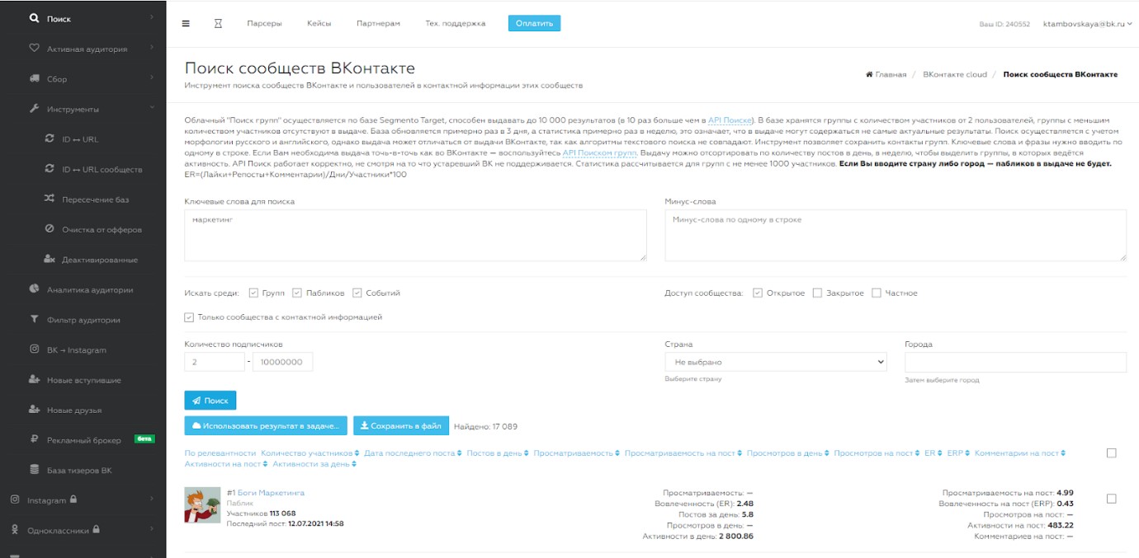Sort results by По релевантности
Viewport: 1139px width, 558px height.
220,452
